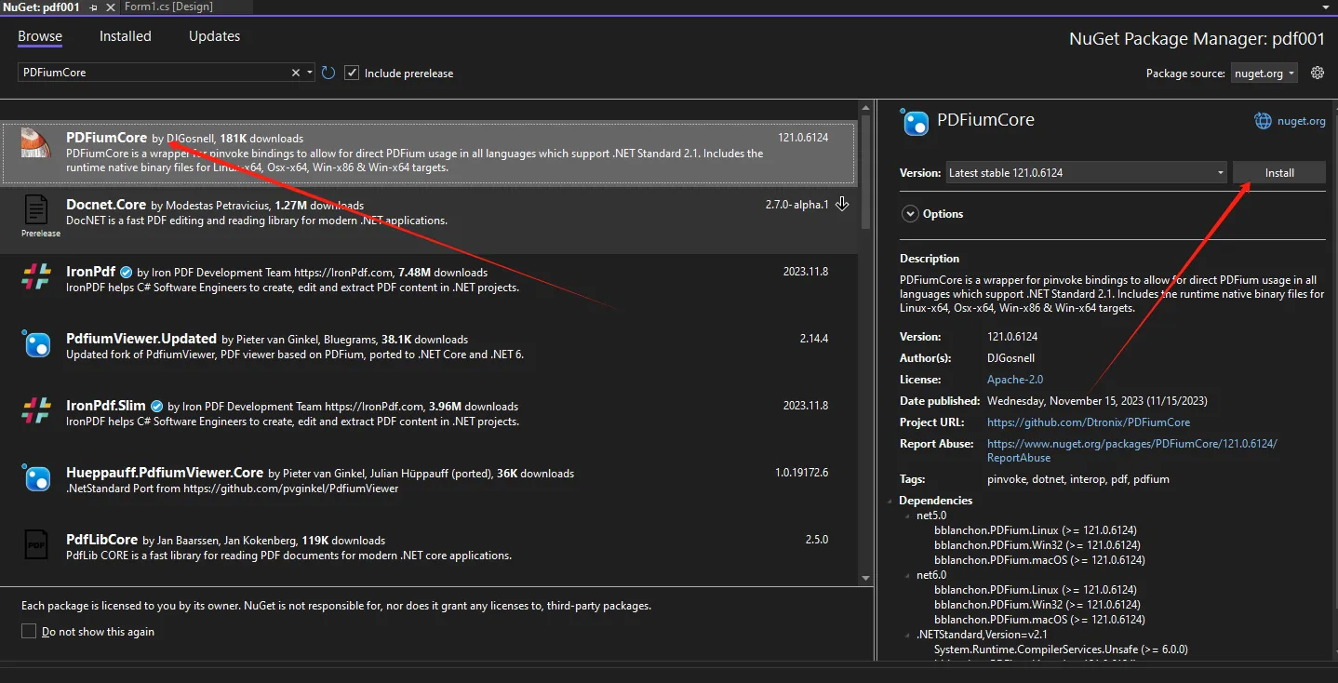Image resolution: width=1338 pixels, height=683 pixels.
Task: Select the PdfLibCore package title
Action: [102, 540]
